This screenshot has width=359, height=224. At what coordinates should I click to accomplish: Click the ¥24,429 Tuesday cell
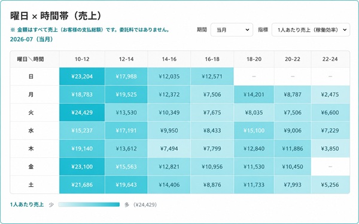[82, 112]
